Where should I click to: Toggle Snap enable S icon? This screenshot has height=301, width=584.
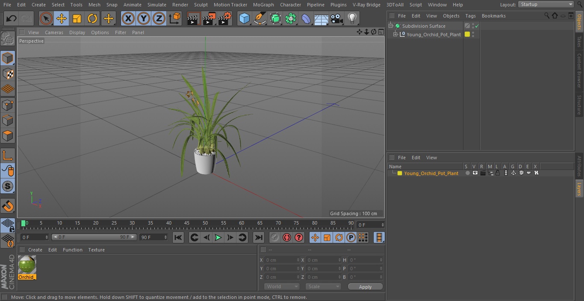(8, 186)
